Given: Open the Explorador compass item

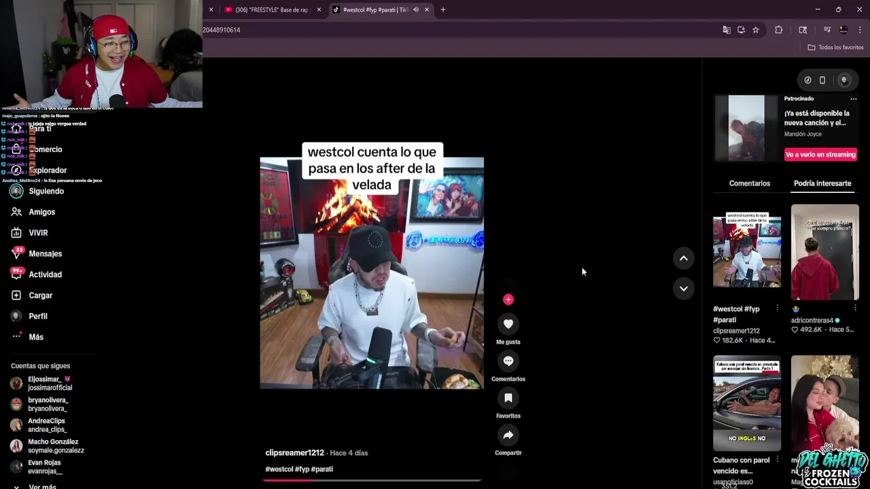Looking at the screenshot, I should coord(41,170).
